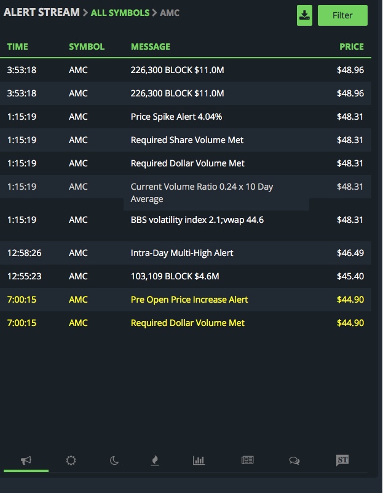Select AMC breadcrumb in header
The height and width of the screenshot is (493, 383).
point(170,13)
